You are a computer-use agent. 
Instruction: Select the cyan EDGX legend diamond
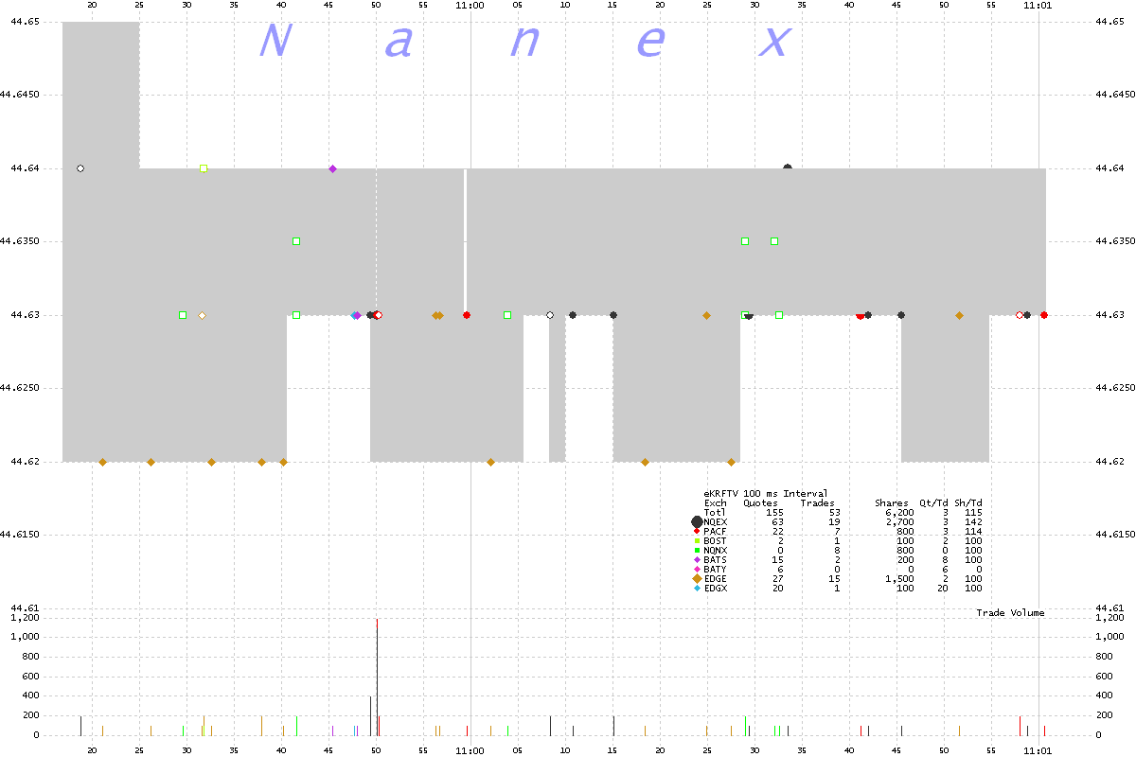point(698,589)
